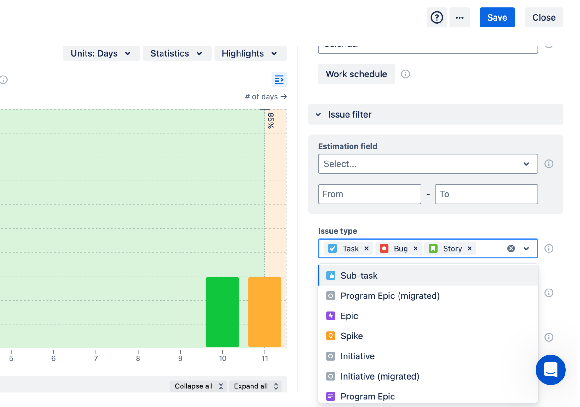Click the Save button
580x407 pixels.
[x=497, y=17]
